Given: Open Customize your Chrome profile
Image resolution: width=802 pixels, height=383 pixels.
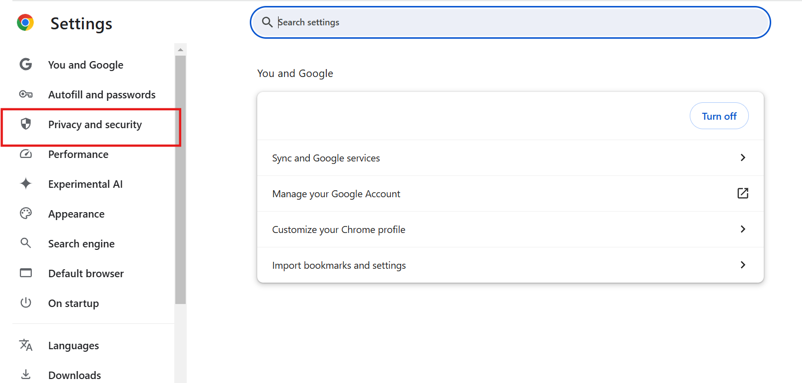Looking at the screenshot, I should tap(510, 230).
